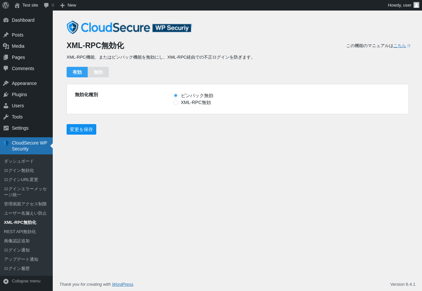Open the Users menu label
Viewport: 422px width, 291px height.
pos(18,106)
